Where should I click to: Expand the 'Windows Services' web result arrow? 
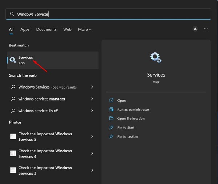coord(92,87)
